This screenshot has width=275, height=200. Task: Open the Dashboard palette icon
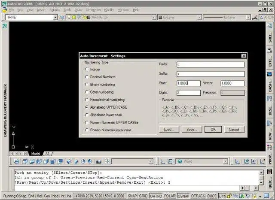click(x=270, y=74)
